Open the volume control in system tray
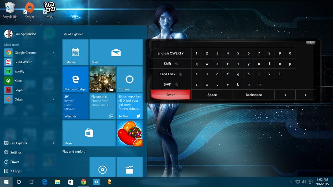The width and height of the screenshot is (333, 187). click(x=304, y=182)
